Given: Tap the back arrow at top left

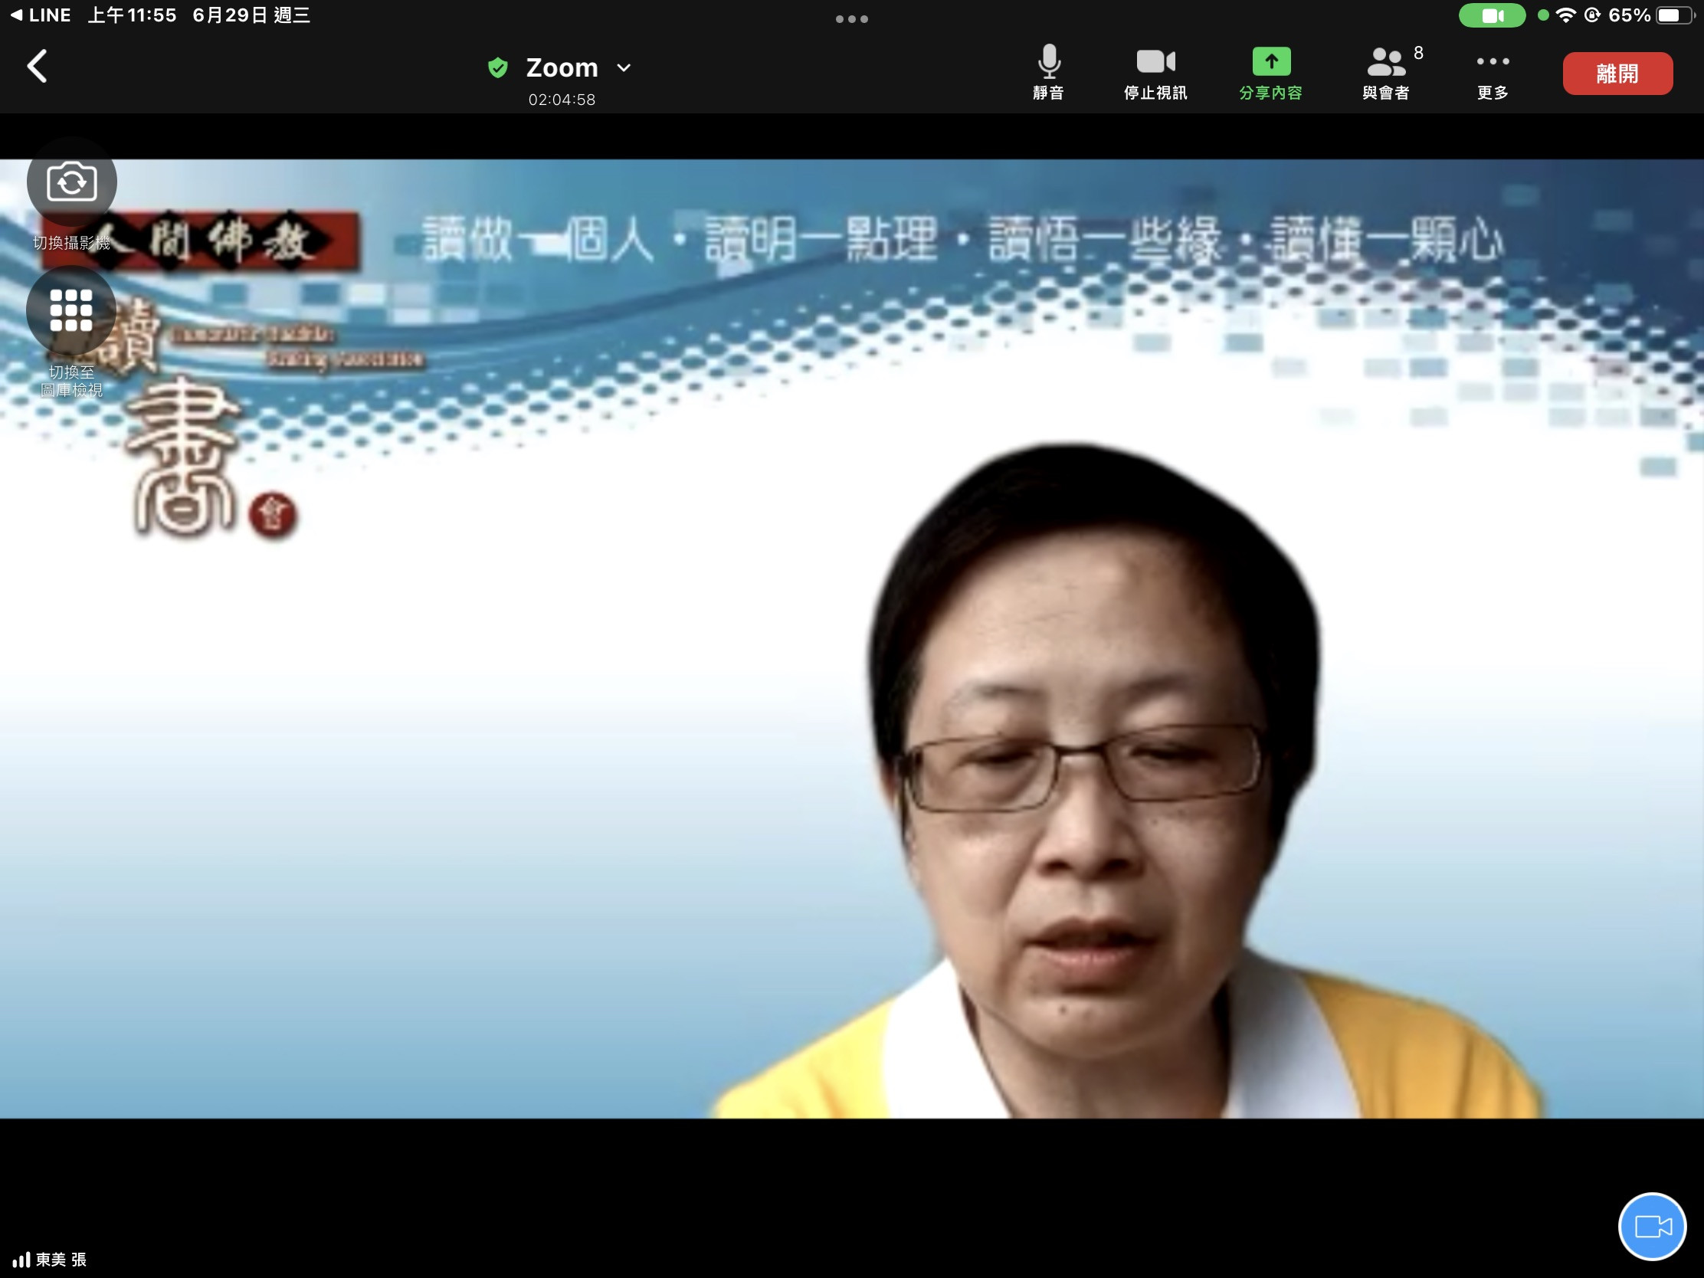Looking at the screenshot, I should [x=37, y=66].
